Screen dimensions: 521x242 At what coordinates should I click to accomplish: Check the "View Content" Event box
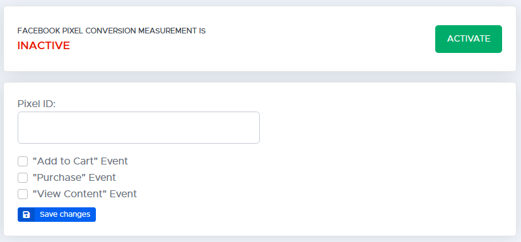click(x=23, y=194)
